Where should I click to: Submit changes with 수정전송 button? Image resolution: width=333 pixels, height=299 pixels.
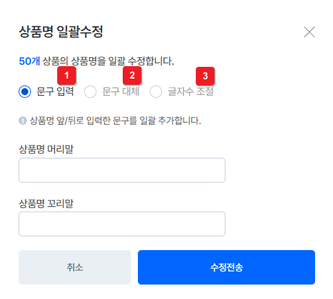[226, 267]
